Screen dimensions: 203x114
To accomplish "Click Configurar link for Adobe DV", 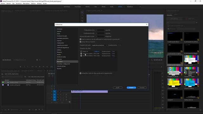I will (96, 51).
